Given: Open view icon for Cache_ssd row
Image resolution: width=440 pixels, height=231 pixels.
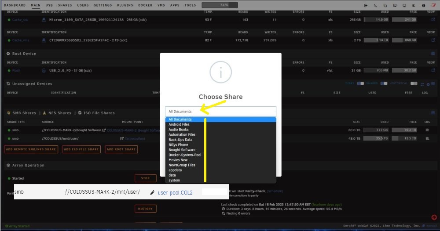Looking at the screenshot, I should [x=433, y=20].
